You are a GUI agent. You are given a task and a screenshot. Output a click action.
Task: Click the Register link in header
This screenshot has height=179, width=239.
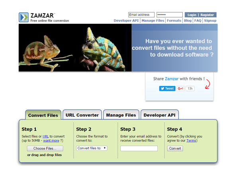point(207,15)
